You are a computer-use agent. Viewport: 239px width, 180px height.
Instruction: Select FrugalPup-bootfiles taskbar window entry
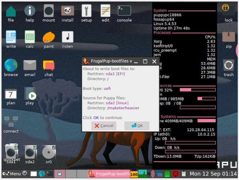pyautogui.click(x=109, y=174)
